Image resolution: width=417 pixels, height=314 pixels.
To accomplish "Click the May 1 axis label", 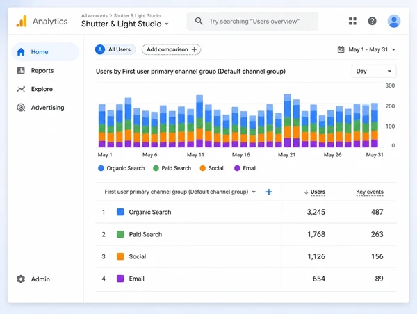I will 105,154.
